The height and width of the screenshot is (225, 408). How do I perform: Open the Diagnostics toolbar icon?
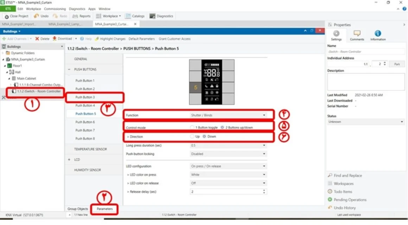(x=152, y=16)
